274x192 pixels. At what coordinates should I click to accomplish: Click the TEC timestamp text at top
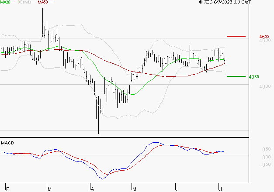[225, 2]
